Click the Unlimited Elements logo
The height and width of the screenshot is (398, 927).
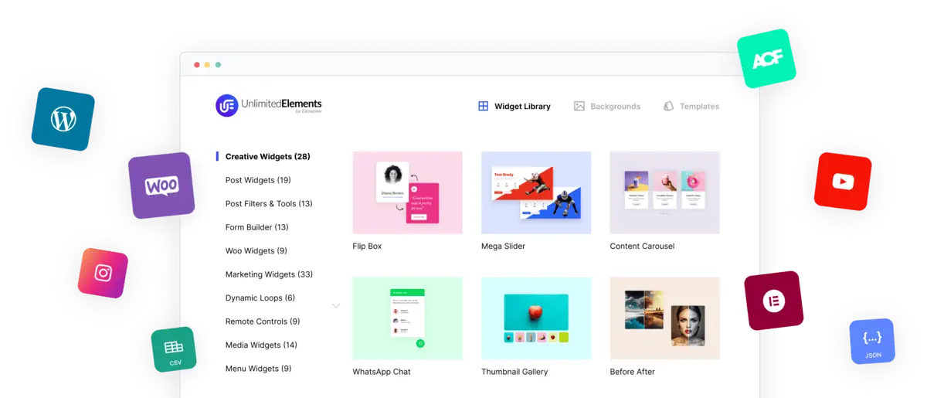point(269,106)
